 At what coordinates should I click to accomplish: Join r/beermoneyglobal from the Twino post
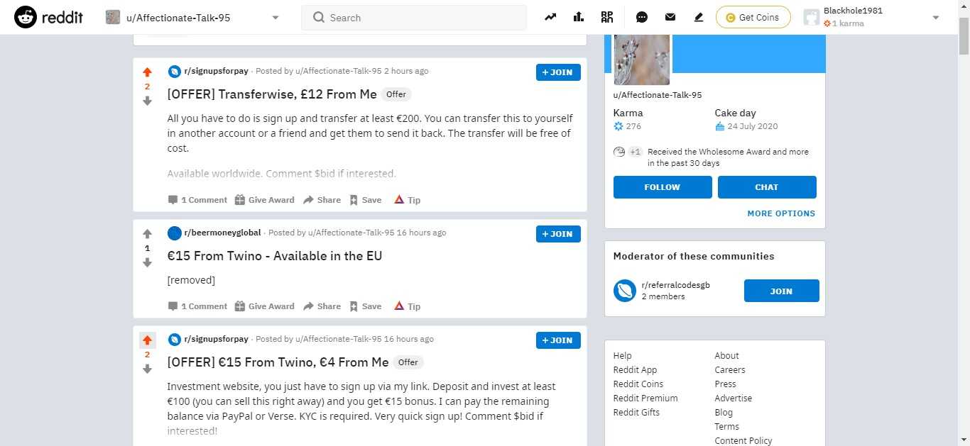click(x=558, y=234)
